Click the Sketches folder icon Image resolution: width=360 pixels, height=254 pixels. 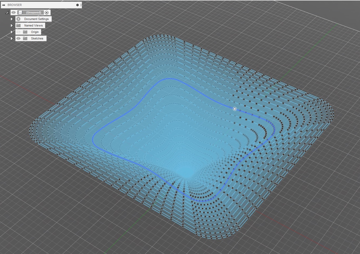pos(25,38)
